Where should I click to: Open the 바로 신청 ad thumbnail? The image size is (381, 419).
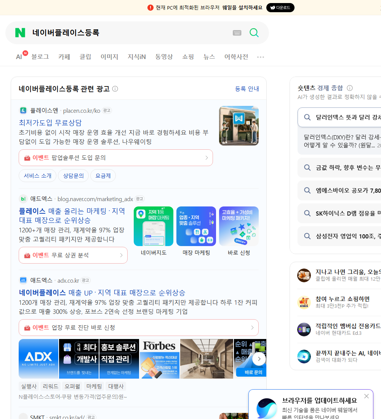(239, 226)
